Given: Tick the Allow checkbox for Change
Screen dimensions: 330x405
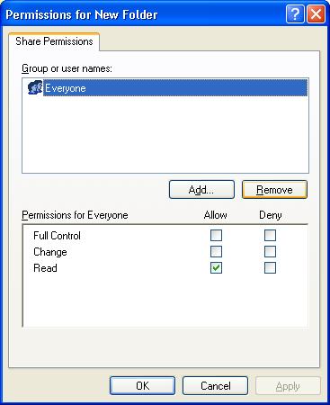Looking at the screenshot, I should tap(216, 252).
